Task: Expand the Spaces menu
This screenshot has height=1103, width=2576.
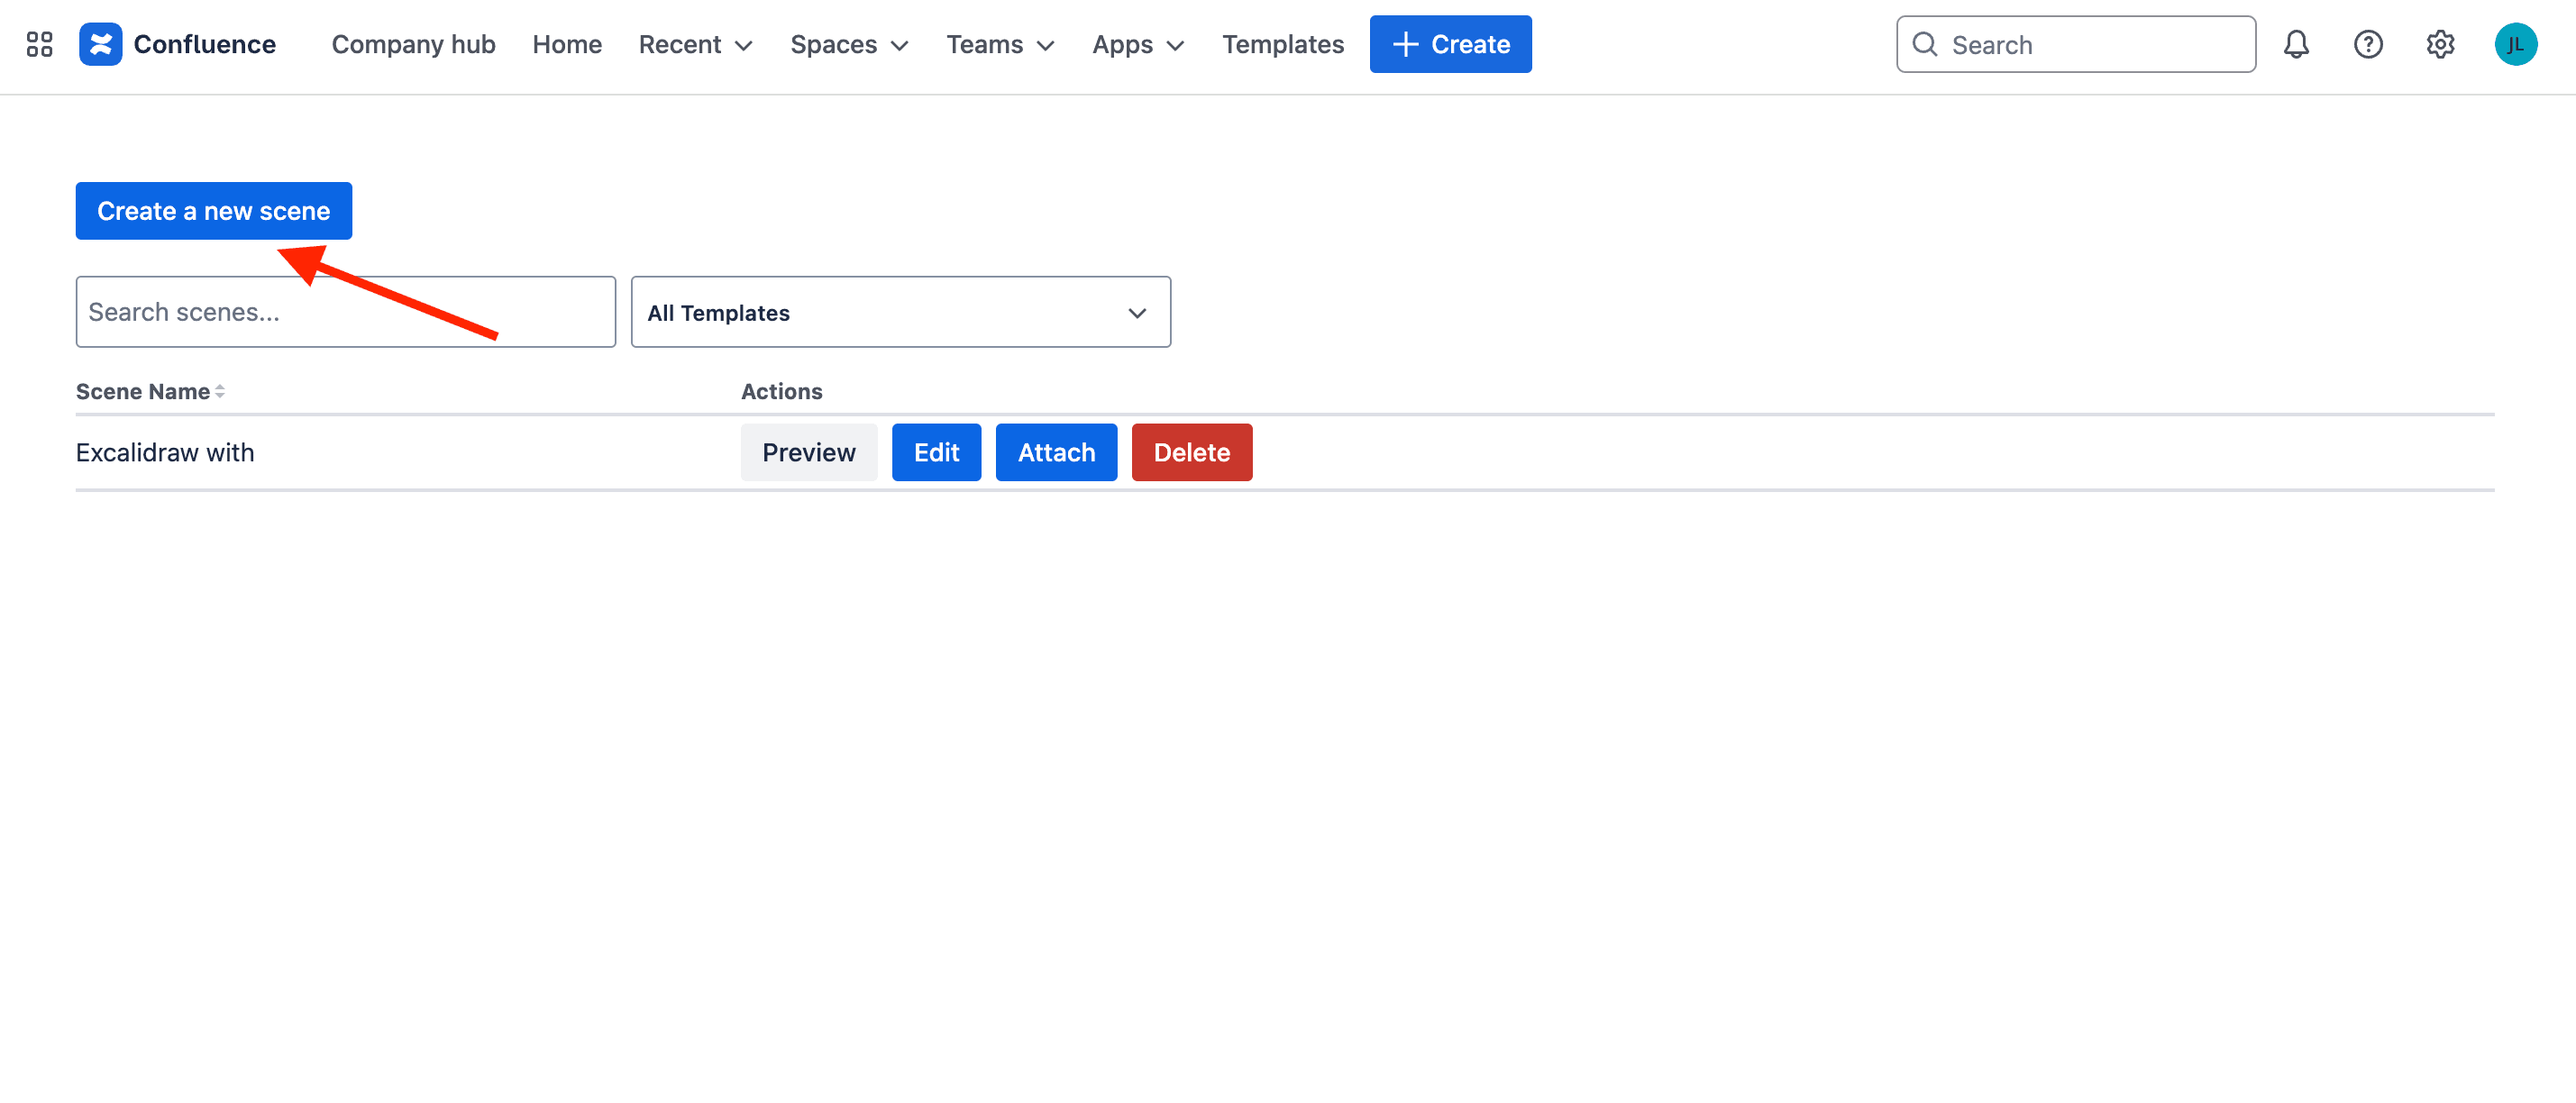Action: (x=849, y=44)
